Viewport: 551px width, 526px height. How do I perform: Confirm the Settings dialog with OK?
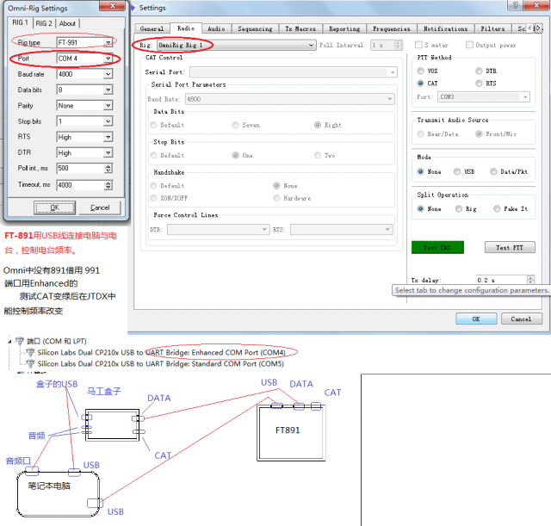[476, 319]
